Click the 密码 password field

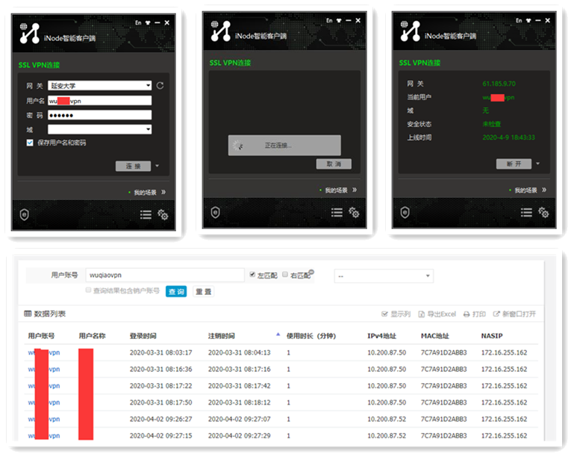pyautogui.click(x=99, y=115)
